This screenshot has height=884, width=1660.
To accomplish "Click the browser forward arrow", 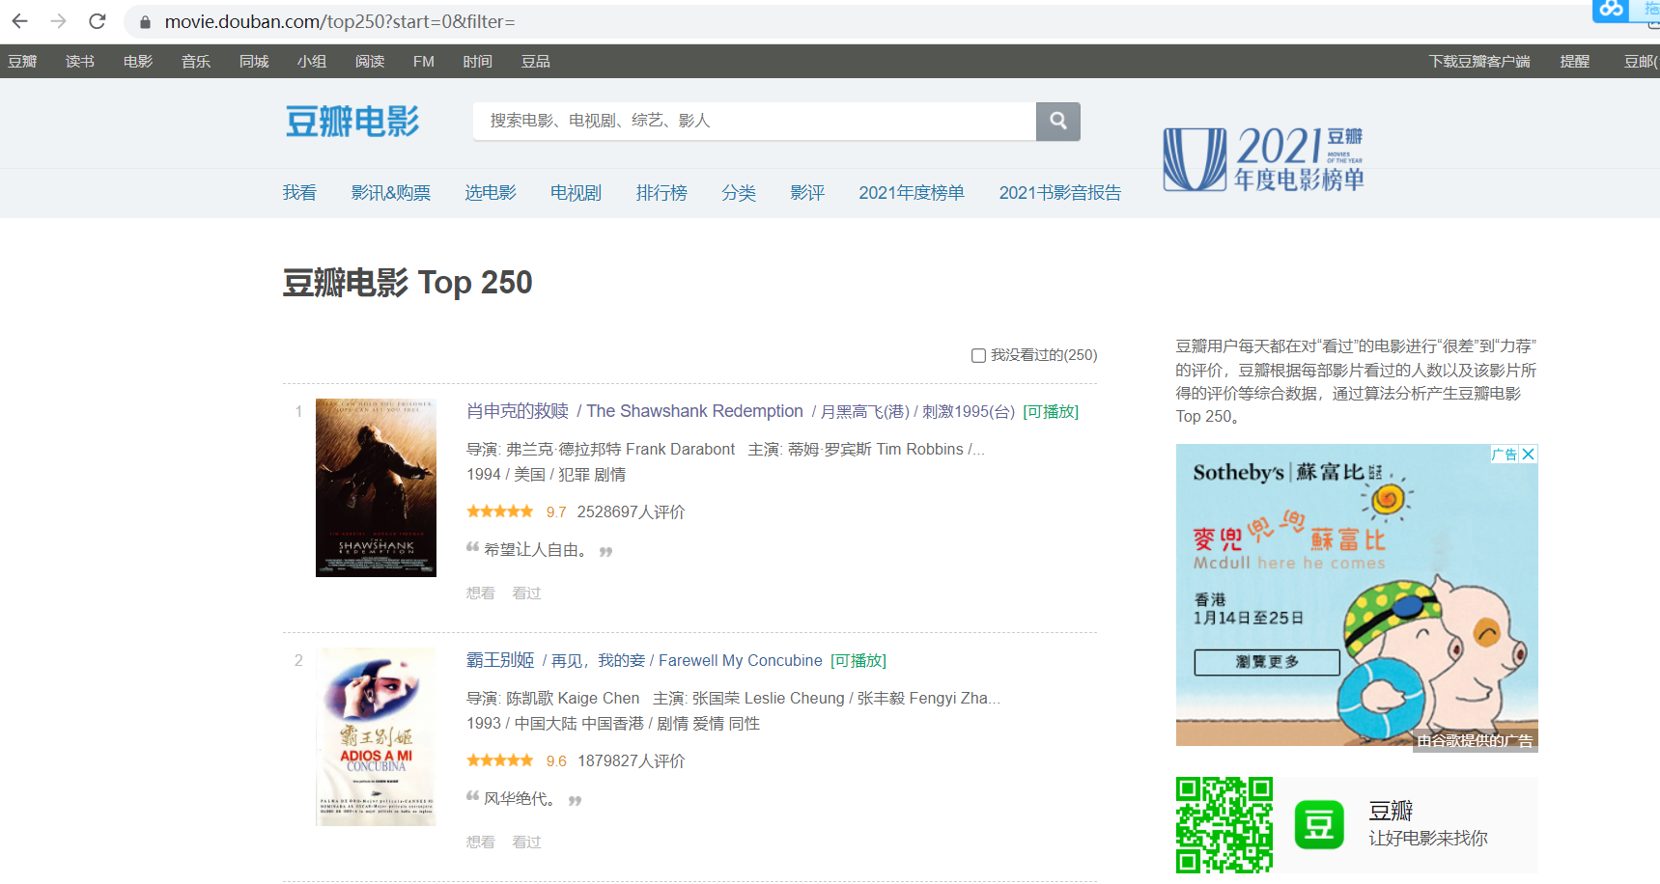I will pyautogui.click(x=58, y=21).
